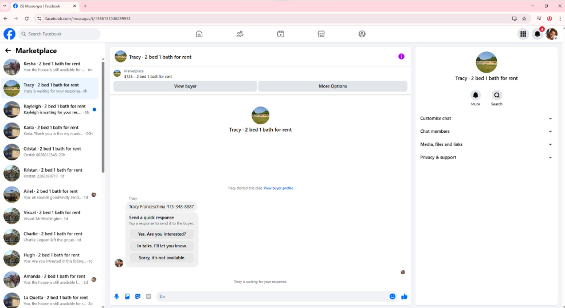Choose a sticker icon in composer
This screenshot has width=565, height=308.
(x=138, y=297)
